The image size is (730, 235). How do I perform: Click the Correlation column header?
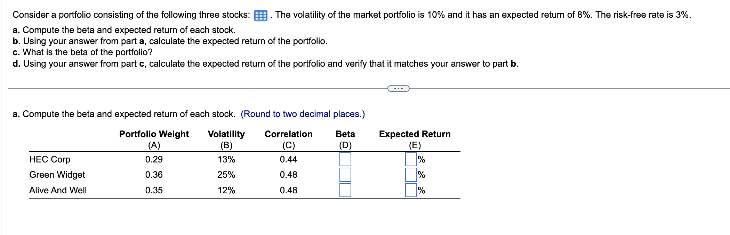[288, 134]
